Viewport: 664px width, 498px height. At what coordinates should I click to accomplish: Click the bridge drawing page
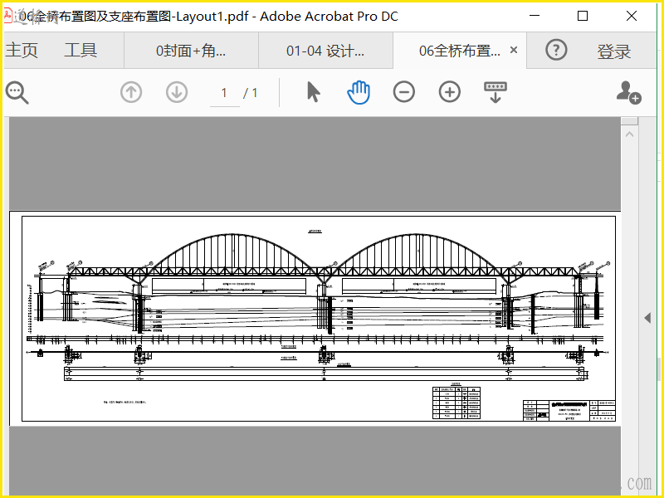tap(315, 319)
